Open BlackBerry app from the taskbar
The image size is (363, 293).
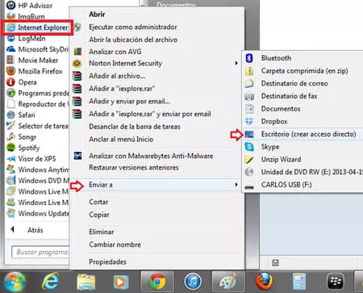[x=336, y=283]
